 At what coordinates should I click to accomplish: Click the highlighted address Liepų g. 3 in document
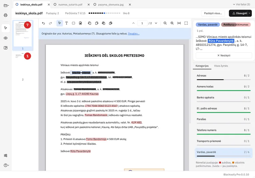tap(82, 94)
